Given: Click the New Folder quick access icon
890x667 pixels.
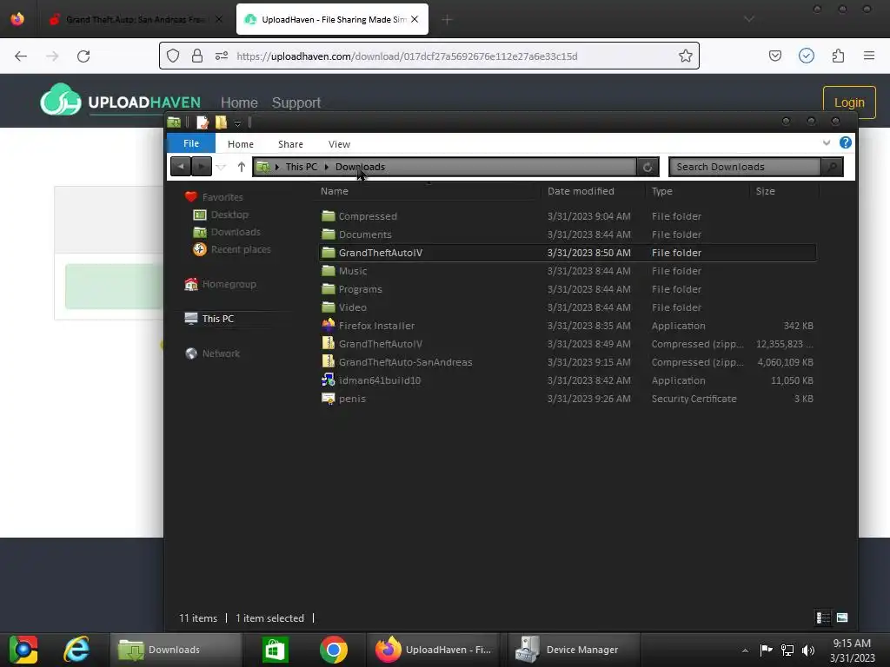Looking at the screenshot, I should click(221, 122).
